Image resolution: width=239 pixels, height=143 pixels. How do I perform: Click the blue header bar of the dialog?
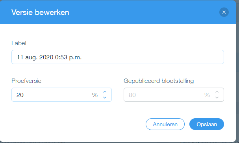pos(118,12)
